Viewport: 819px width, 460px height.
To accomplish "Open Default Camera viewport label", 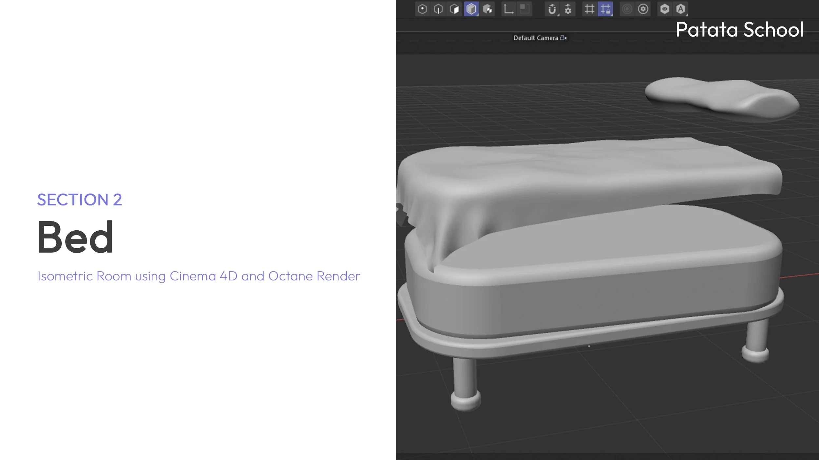I will pos(535,38).
